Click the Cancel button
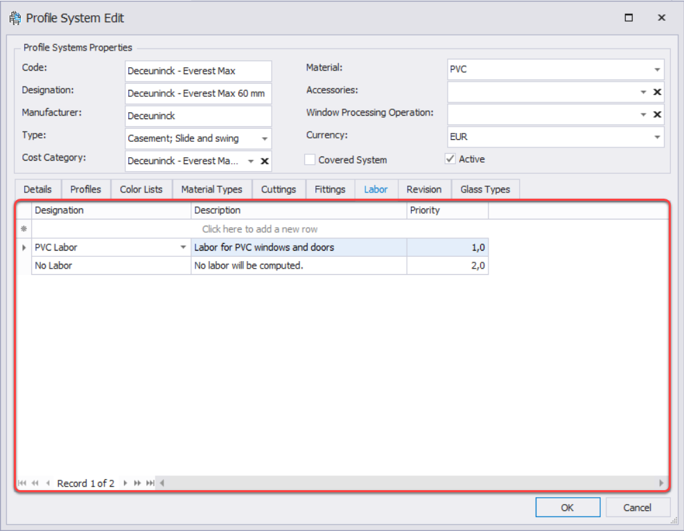684x531 pixels. click(637, 507)
